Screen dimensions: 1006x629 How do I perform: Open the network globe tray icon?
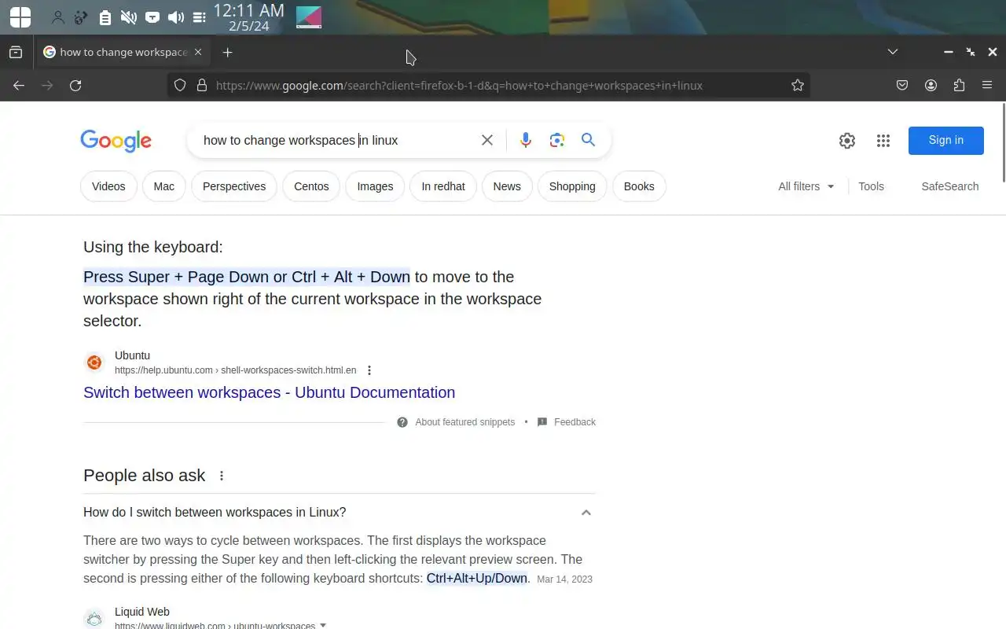point(81,17)
